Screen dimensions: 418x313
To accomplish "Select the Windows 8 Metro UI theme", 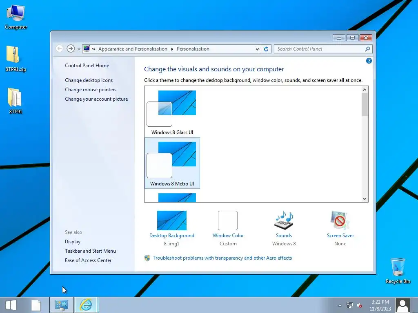I will point(172,163).
